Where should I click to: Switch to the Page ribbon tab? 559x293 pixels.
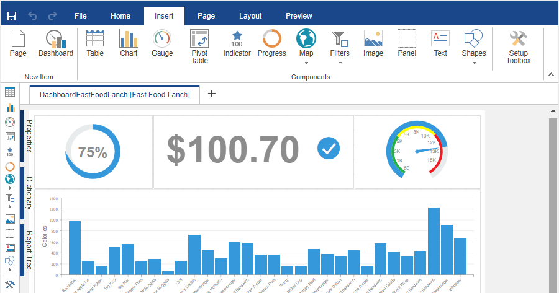pos(206,16)
